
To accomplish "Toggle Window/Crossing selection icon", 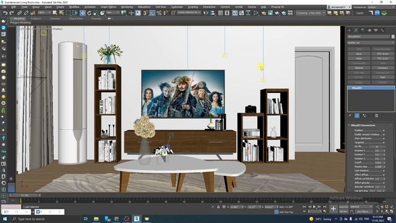I will coord(75,12).
